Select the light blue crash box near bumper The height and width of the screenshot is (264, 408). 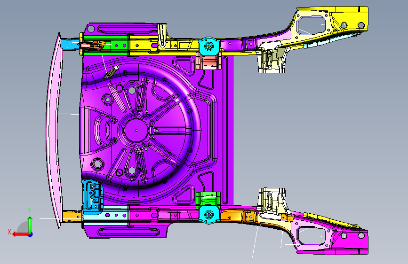point(70,44)
